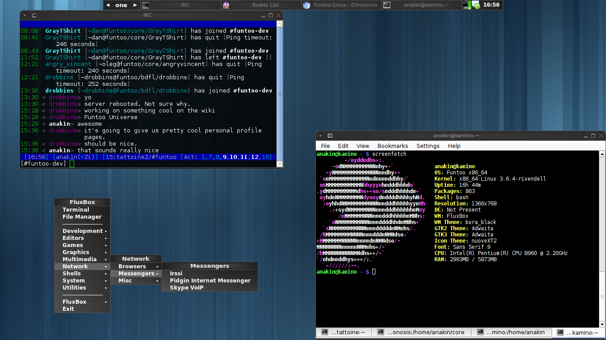
Task: Click the terminal icon in Konsole titlebar
Action: [x=330, y=135]
